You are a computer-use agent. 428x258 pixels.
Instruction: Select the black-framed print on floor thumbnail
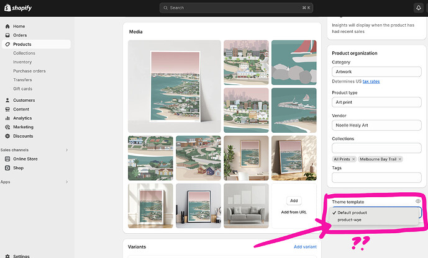(198, 206)
